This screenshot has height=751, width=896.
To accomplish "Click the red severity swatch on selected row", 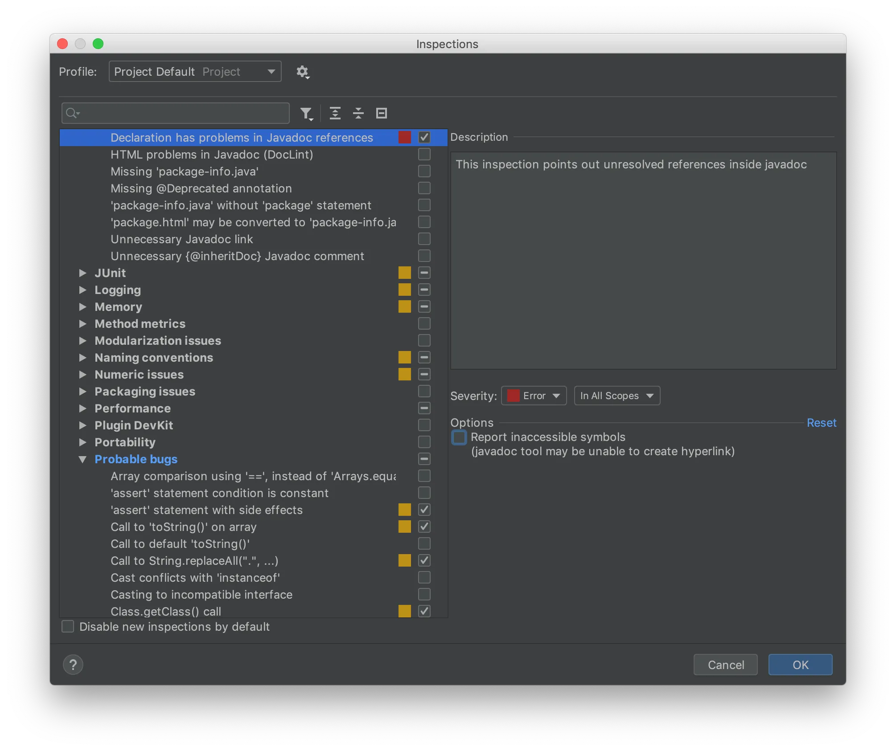I will 404,138.
